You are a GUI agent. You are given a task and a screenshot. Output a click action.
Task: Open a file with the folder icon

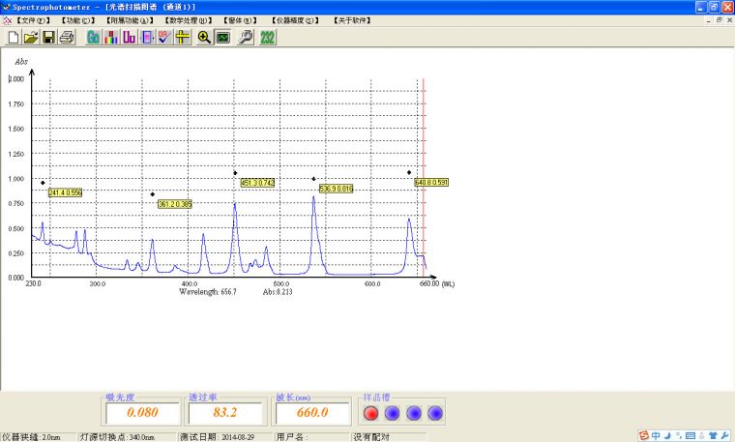tap(31, 38)
